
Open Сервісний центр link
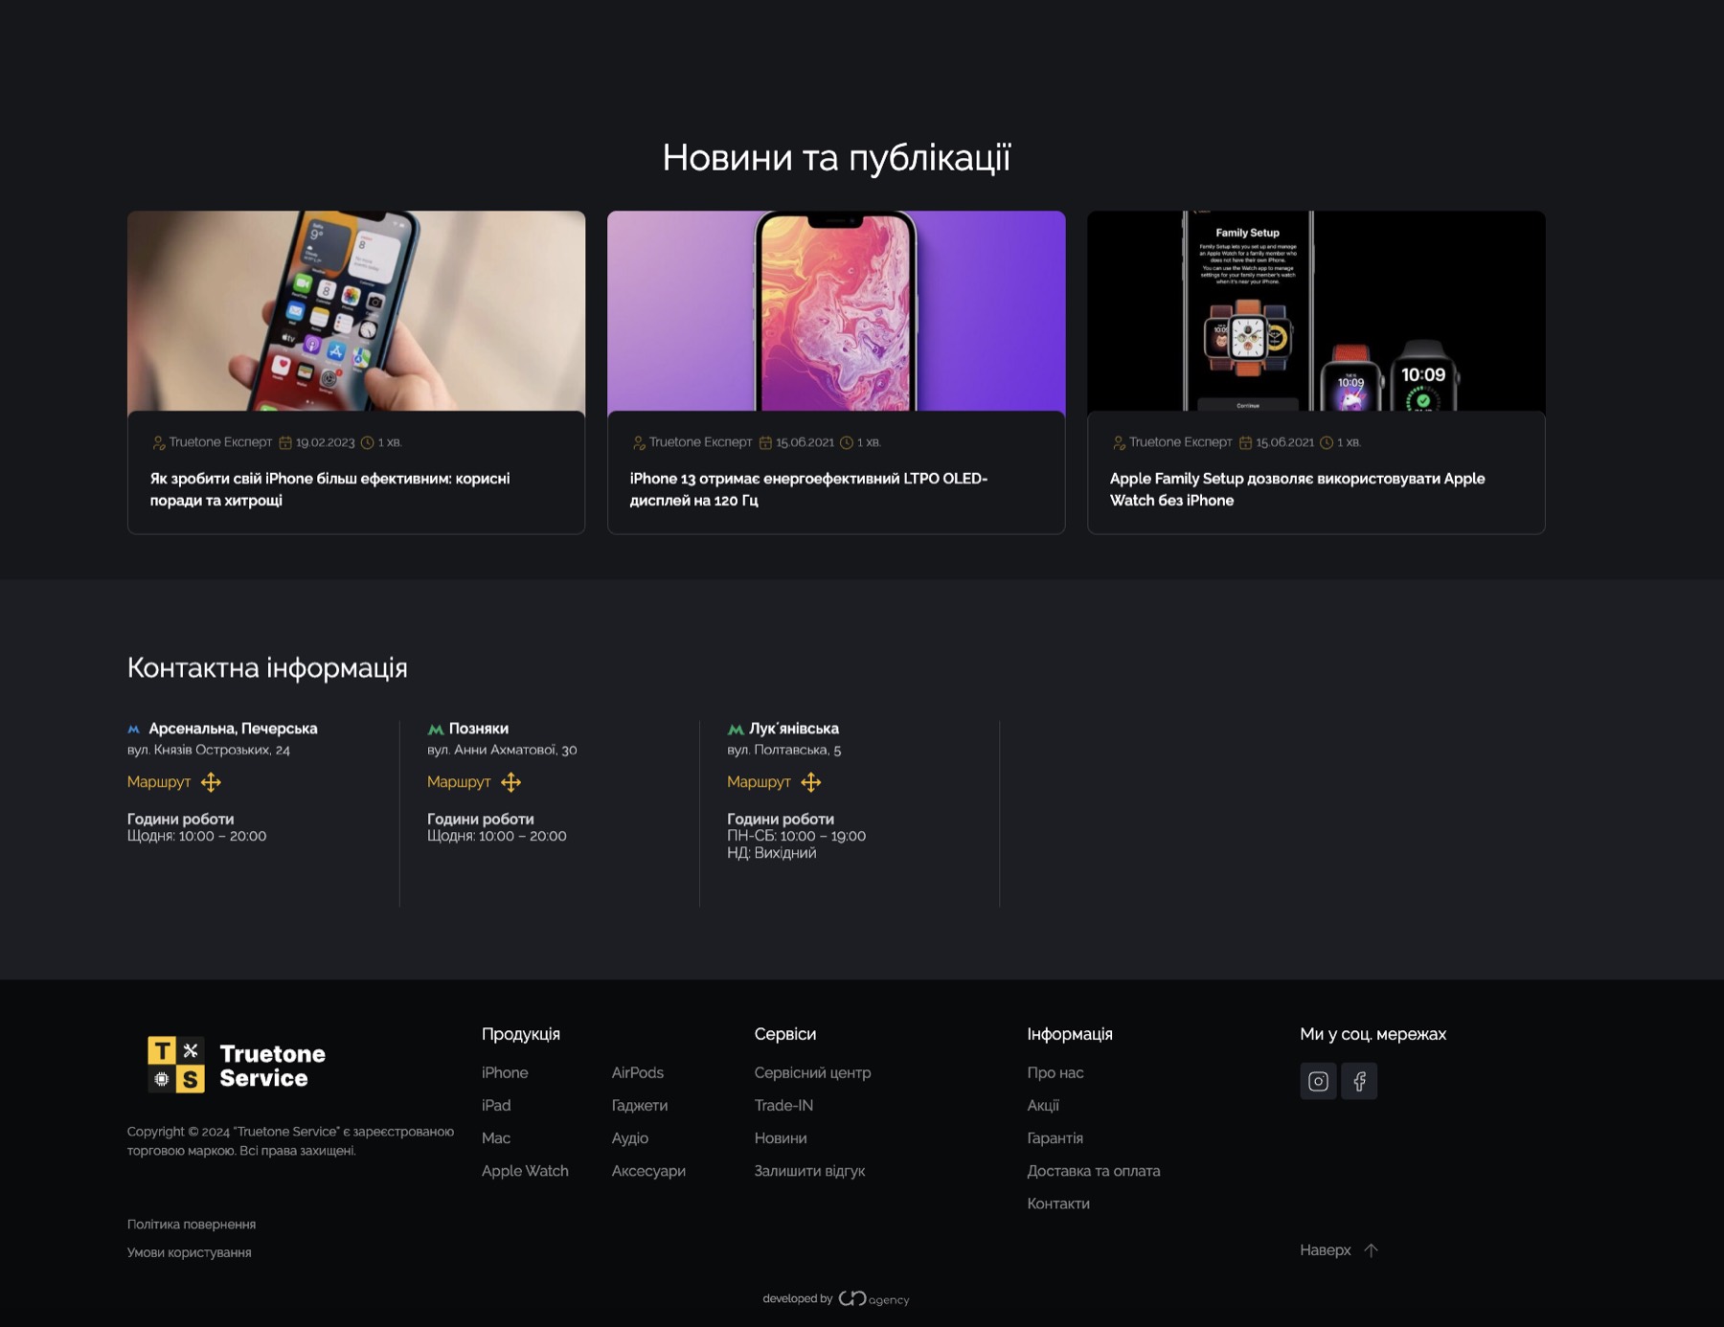(x=812, y=1072)
